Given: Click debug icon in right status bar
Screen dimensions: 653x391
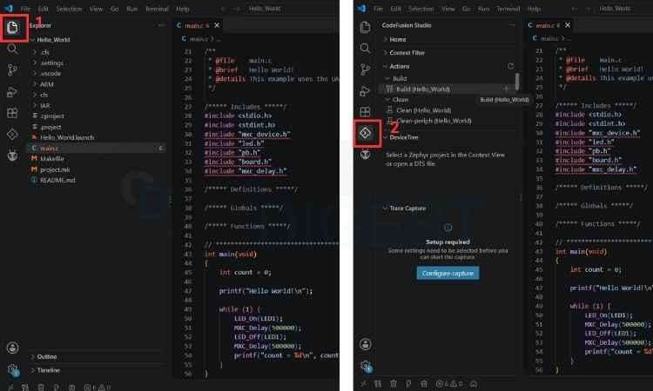Looking at the screenshot, I should tap(424, 383).
